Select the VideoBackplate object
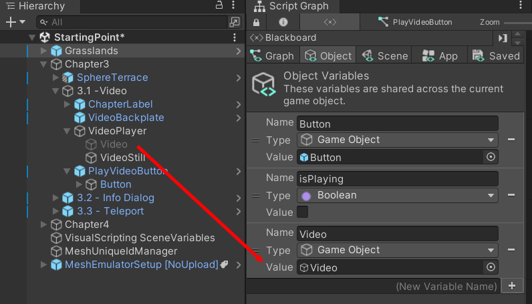Screen dimensions: 532x304 [x=126, y=118]
